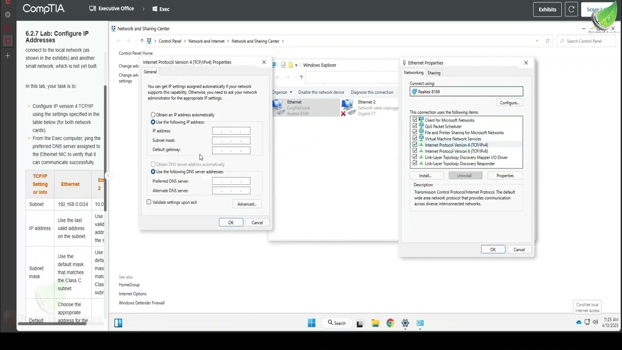This screenshot has width=622, height=350.
Task: Uncheck Client for Microsoft Networks
Action: 415,120
